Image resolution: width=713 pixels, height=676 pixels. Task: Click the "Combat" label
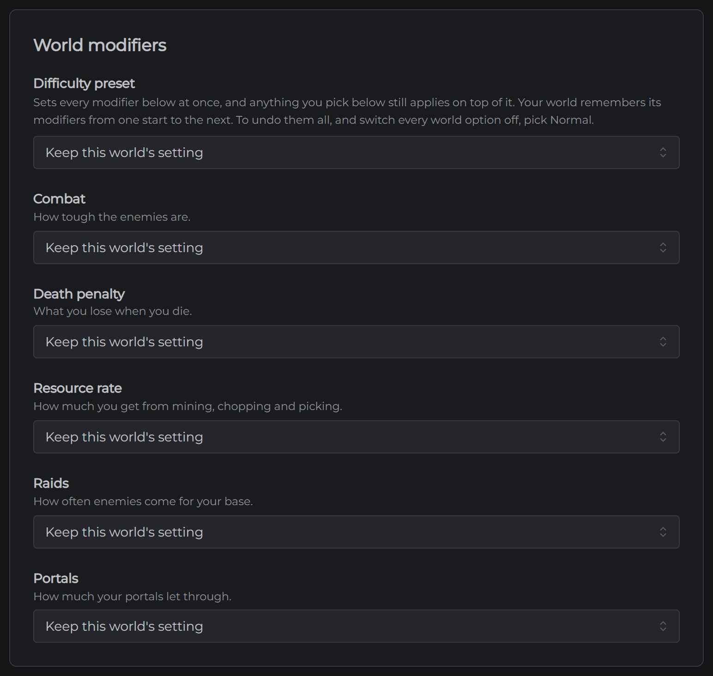(x=59, y=199)
